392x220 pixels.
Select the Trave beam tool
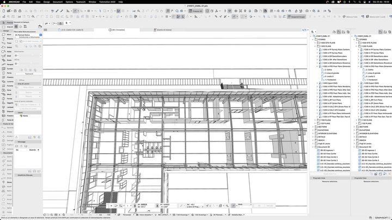click(x=7, y=43)
